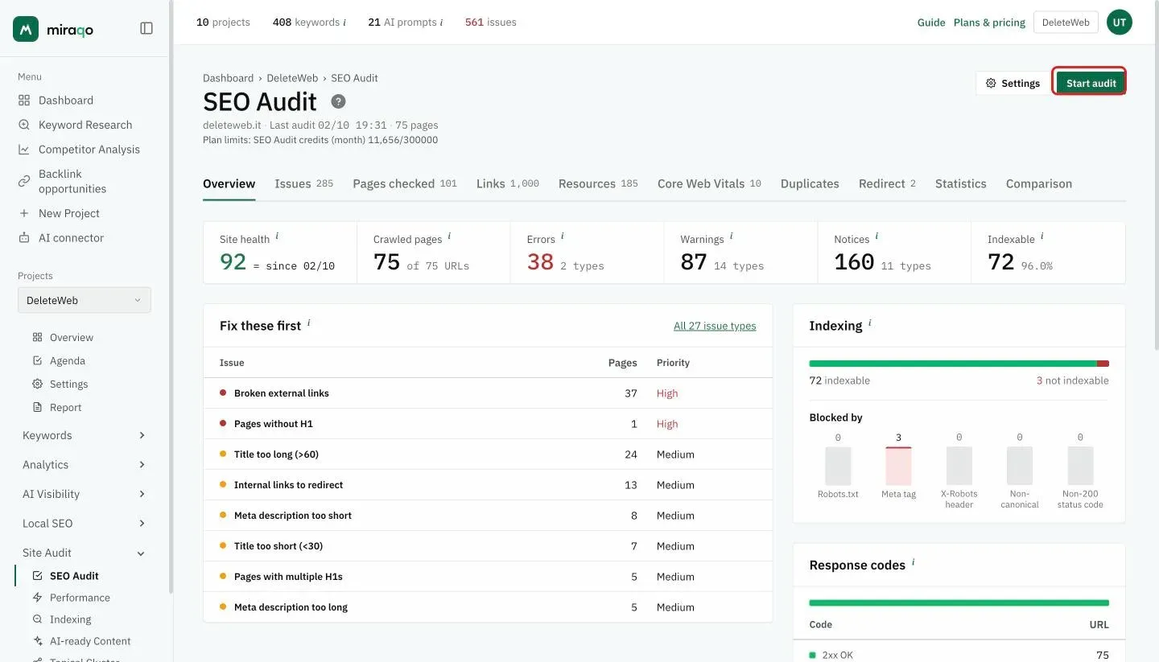1159x662 pixels.
Task: Go to the Core Web Vitals tab
Action: 709,183
